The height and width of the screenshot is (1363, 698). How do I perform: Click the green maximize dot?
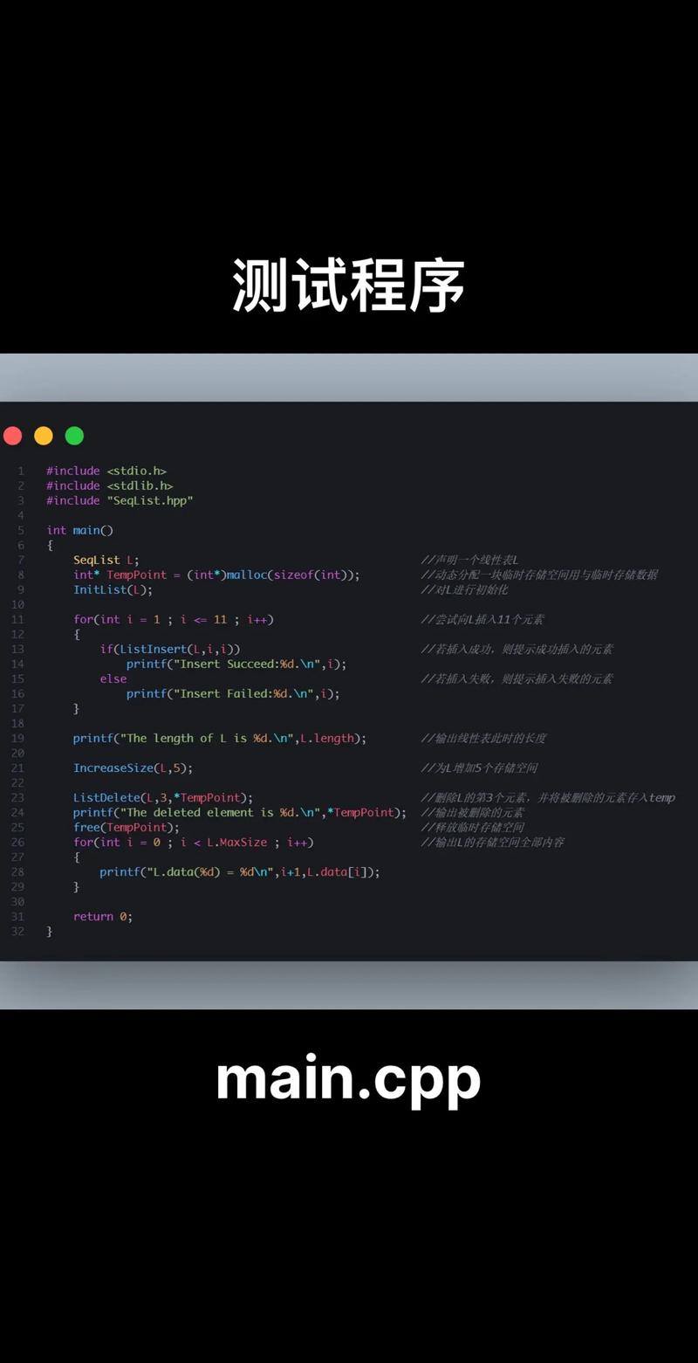coord(75,436)
